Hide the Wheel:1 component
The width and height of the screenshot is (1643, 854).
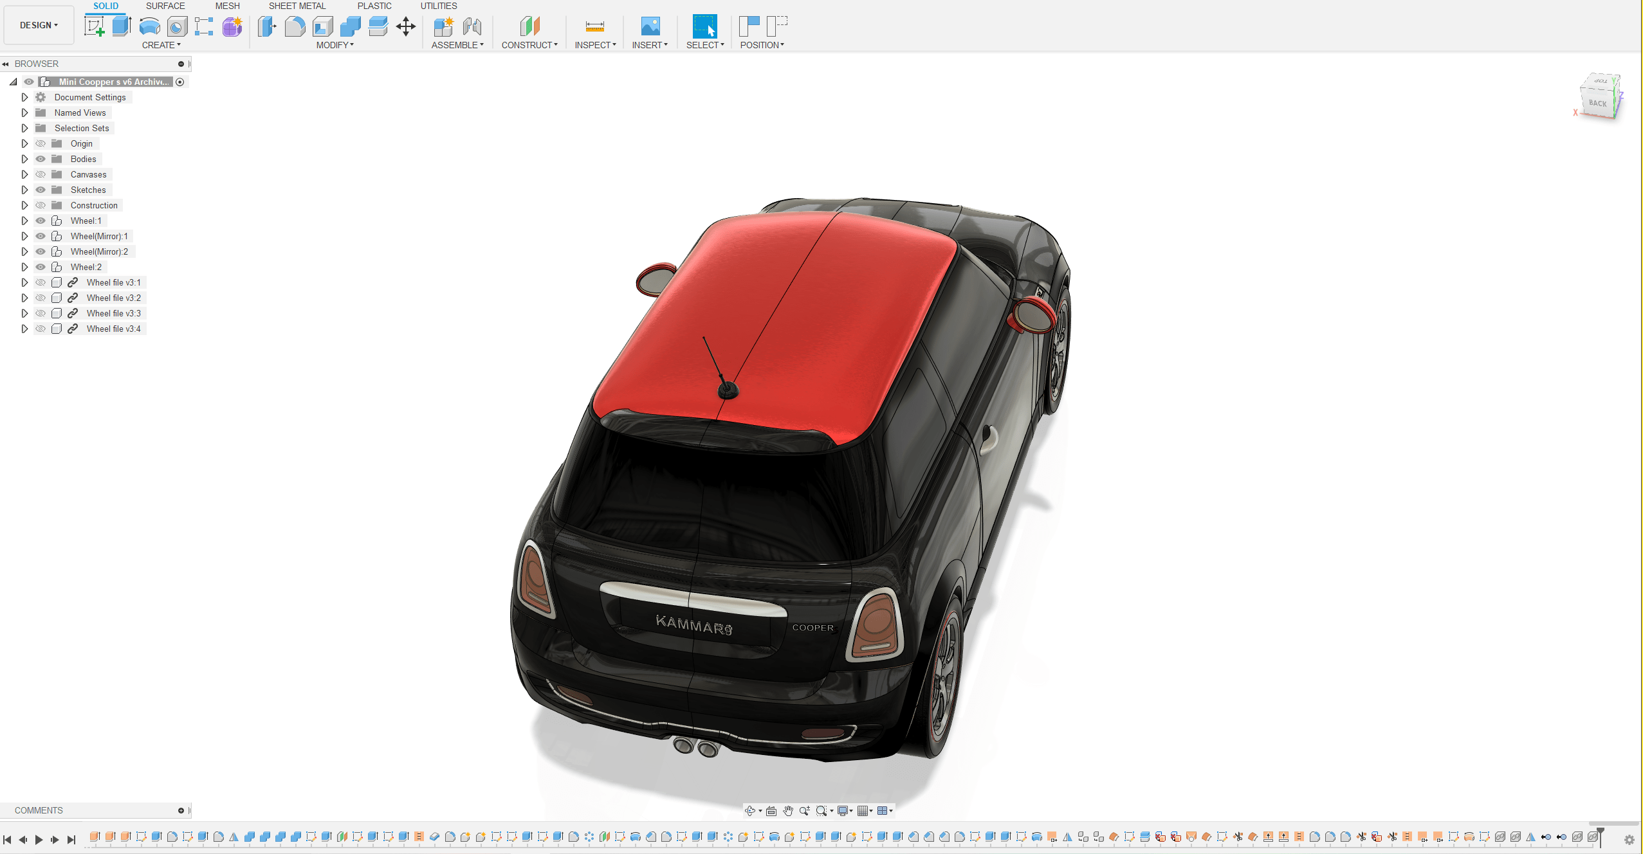point(41,221)
